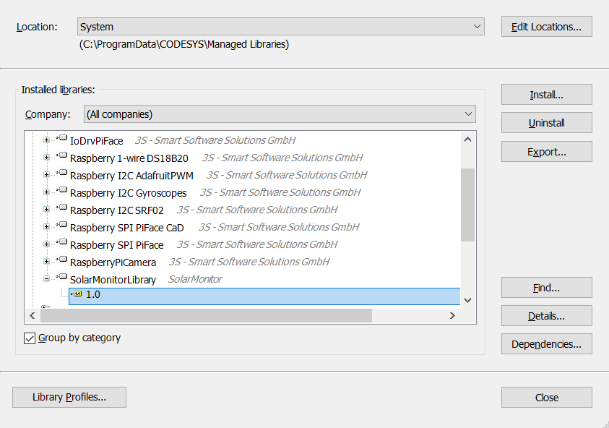Show library Dependencies

point(546,344)
